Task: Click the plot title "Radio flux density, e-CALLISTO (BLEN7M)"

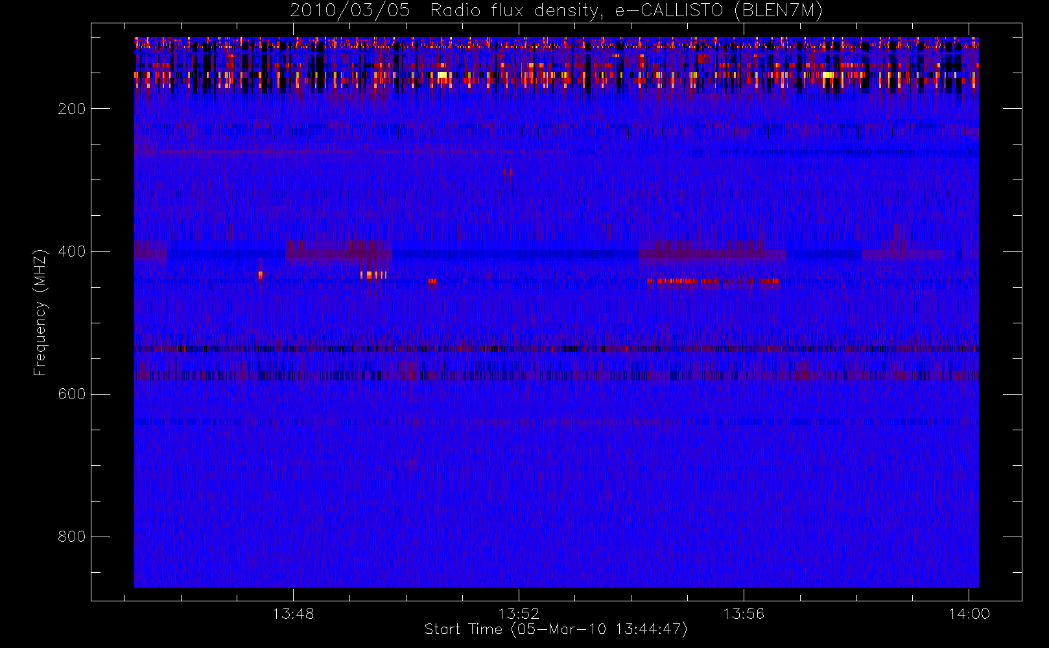Action: point(627,11)
